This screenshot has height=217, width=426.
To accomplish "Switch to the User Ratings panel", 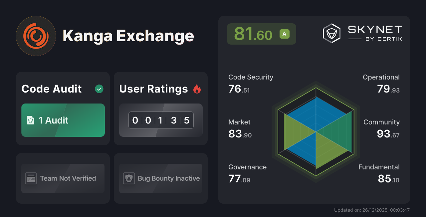I will [x=160, y=108].
